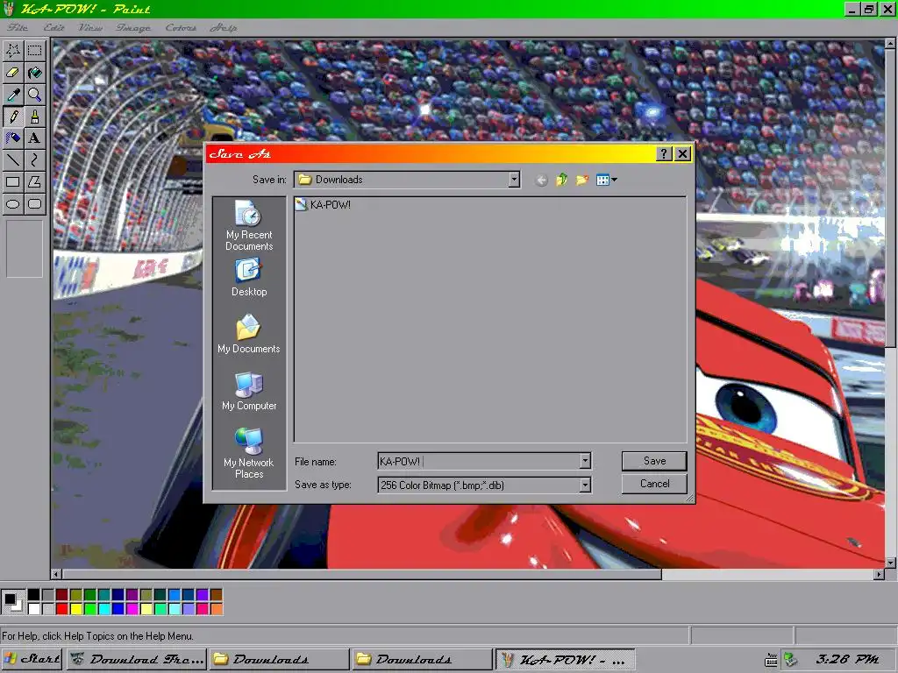Click the Save As help question-mark button
898x673 pixels.
pos(663,154)
